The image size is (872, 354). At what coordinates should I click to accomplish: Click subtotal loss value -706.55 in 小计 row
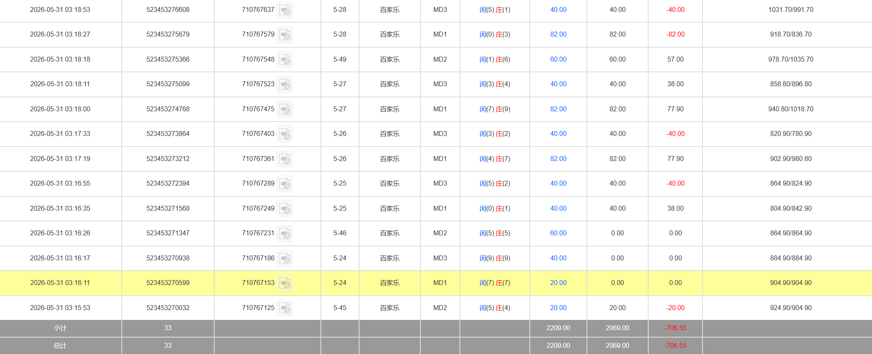[675, 328]
